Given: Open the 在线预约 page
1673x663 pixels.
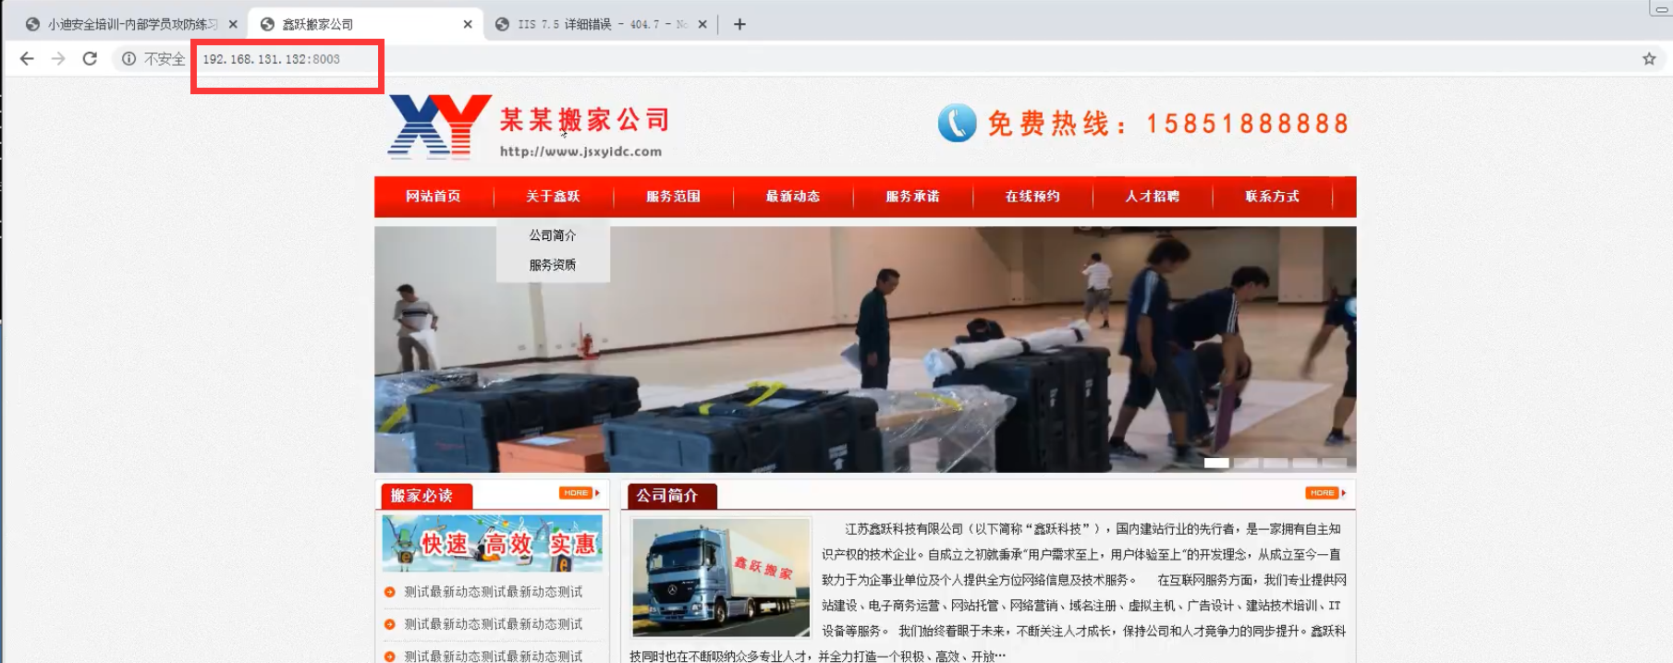Looking at the screenshot, I should 1032,197.
